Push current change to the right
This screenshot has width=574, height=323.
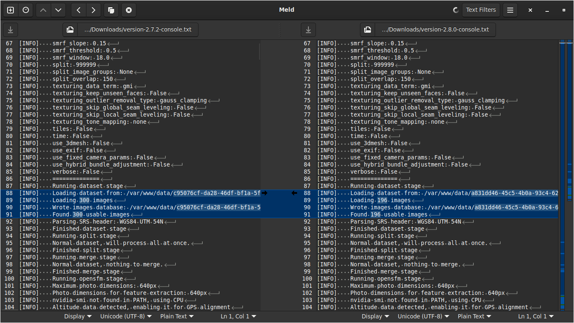click(x=94, y=10)
